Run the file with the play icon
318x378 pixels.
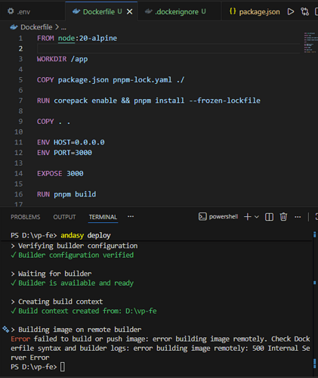tap(291, 11)
